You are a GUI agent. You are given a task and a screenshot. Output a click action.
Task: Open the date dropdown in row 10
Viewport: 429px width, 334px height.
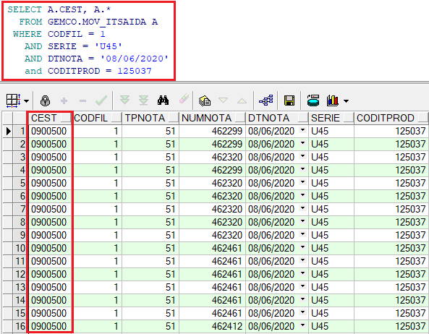[x=302, y=247]
